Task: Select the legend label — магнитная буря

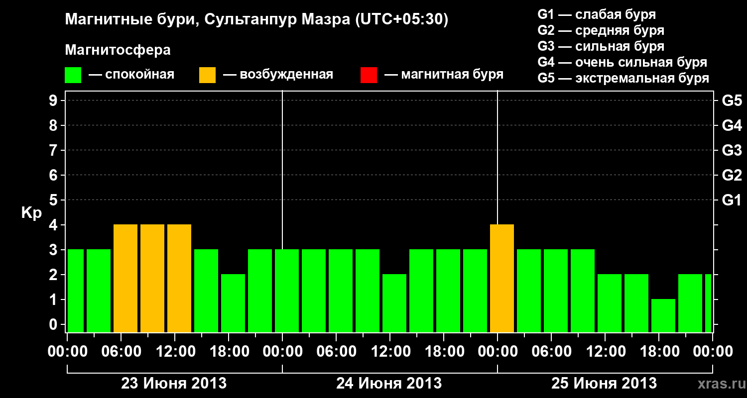Action: [444, 75]
